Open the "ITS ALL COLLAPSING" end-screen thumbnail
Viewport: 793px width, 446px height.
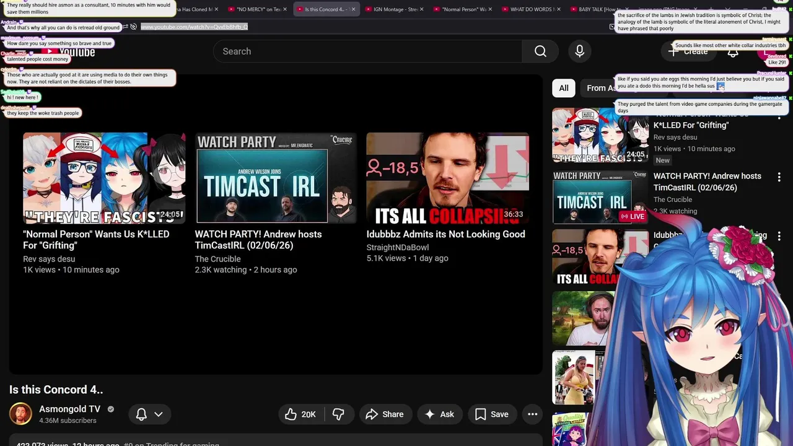447,178
